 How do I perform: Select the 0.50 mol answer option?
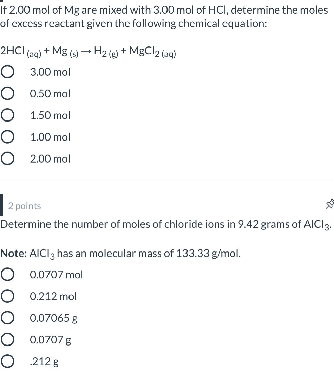point(8,93)
